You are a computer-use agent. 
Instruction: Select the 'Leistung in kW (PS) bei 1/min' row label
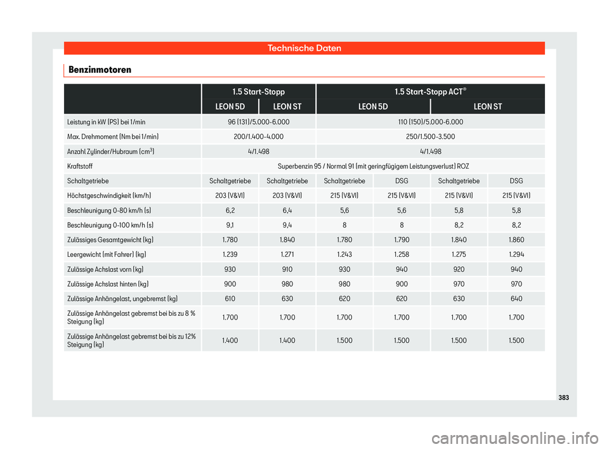coord(106,122)
